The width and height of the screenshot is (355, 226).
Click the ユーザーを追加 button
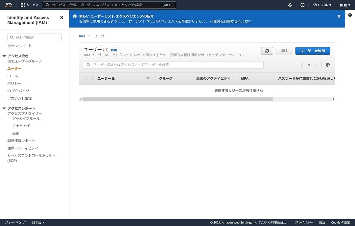313,51
